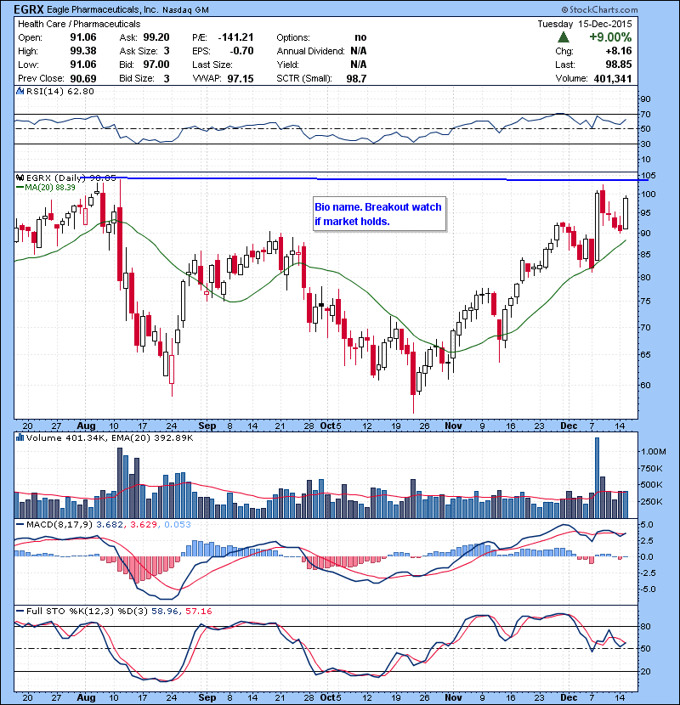Click the Chg value +8.16

(x=619, y=51)
